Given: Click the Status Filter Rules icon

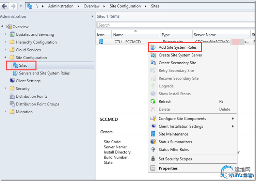Looking at the screenshot, I should pos(153,149).
